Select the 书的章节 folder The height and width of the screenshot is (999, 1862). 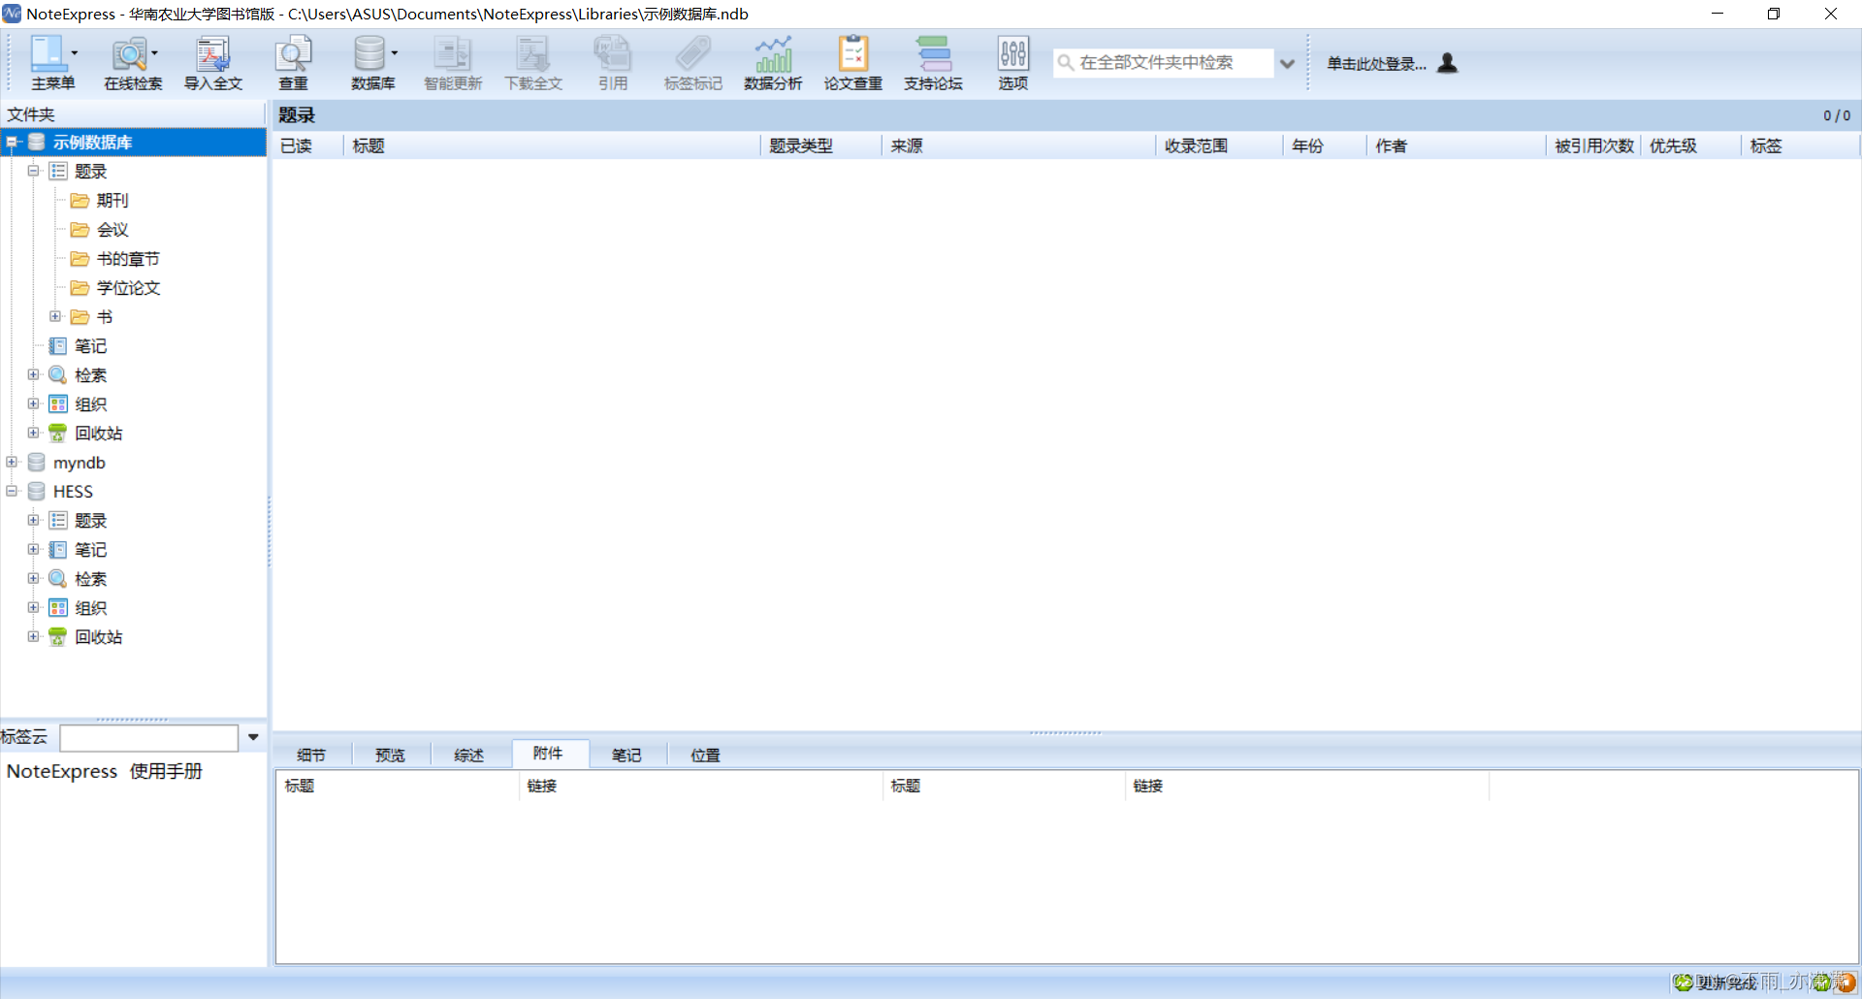128,259
